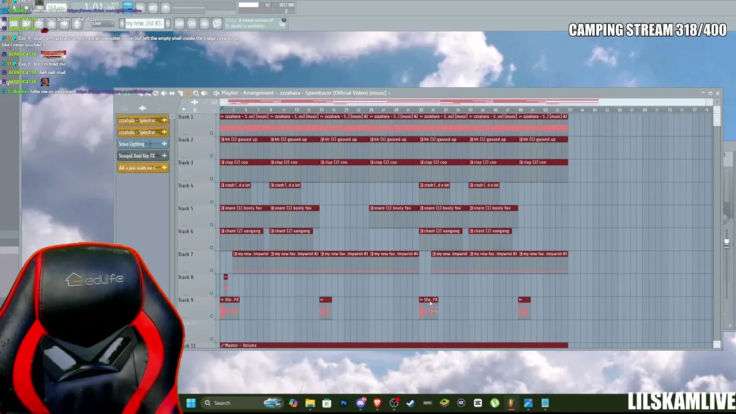Image resolution: width=736 pixels, height=414 pixels.
Task: Open BlueStacks from the taskbar
Action: click(444, 403)
